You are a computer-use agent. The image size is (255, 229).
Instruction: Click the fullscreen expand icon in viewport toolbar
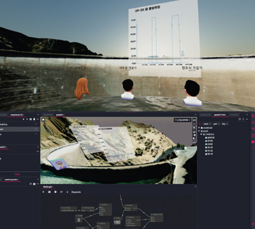pos(194,124)
